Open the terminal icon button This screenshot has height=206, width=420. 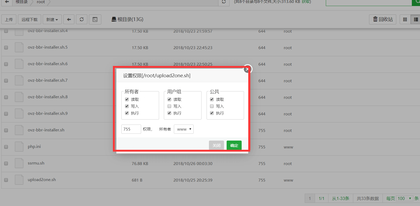pos(95,19)
